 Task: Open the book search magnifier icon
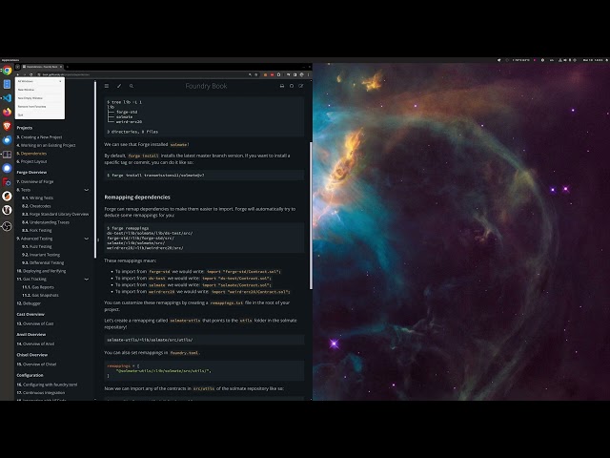pyautogui.click(x=132, y=86)
